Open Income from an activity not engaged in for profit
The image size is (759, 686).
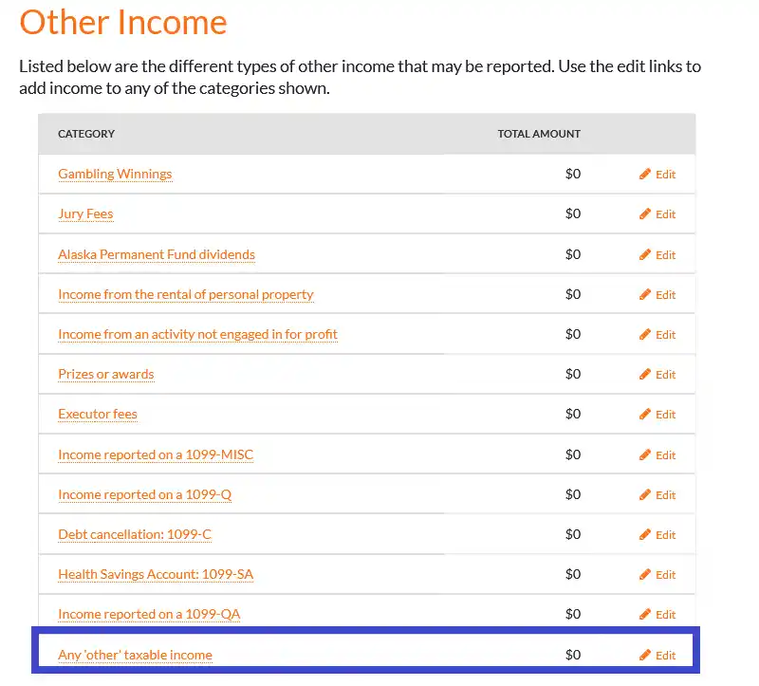click(197, 334)
